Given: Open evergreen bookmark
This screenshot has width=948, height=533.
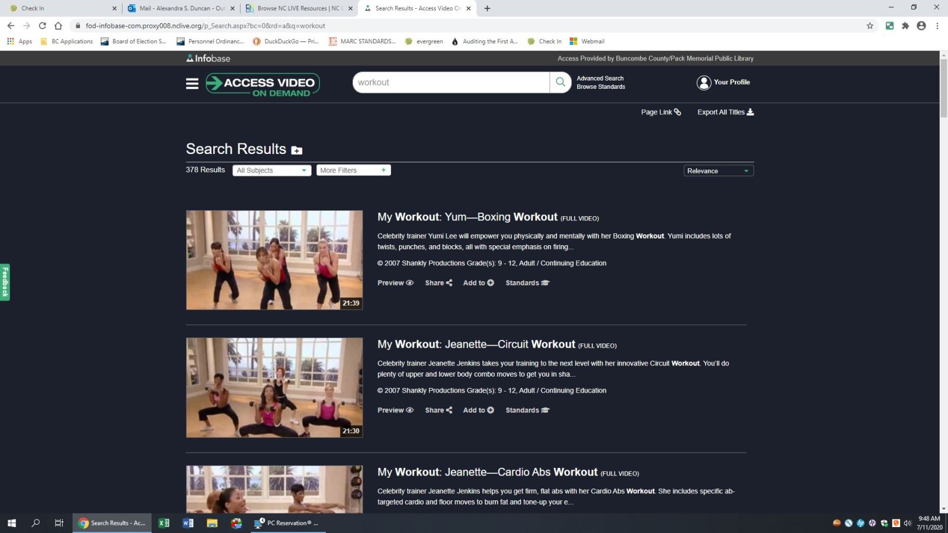Looking at the screenshot, I should click(424, 41).
